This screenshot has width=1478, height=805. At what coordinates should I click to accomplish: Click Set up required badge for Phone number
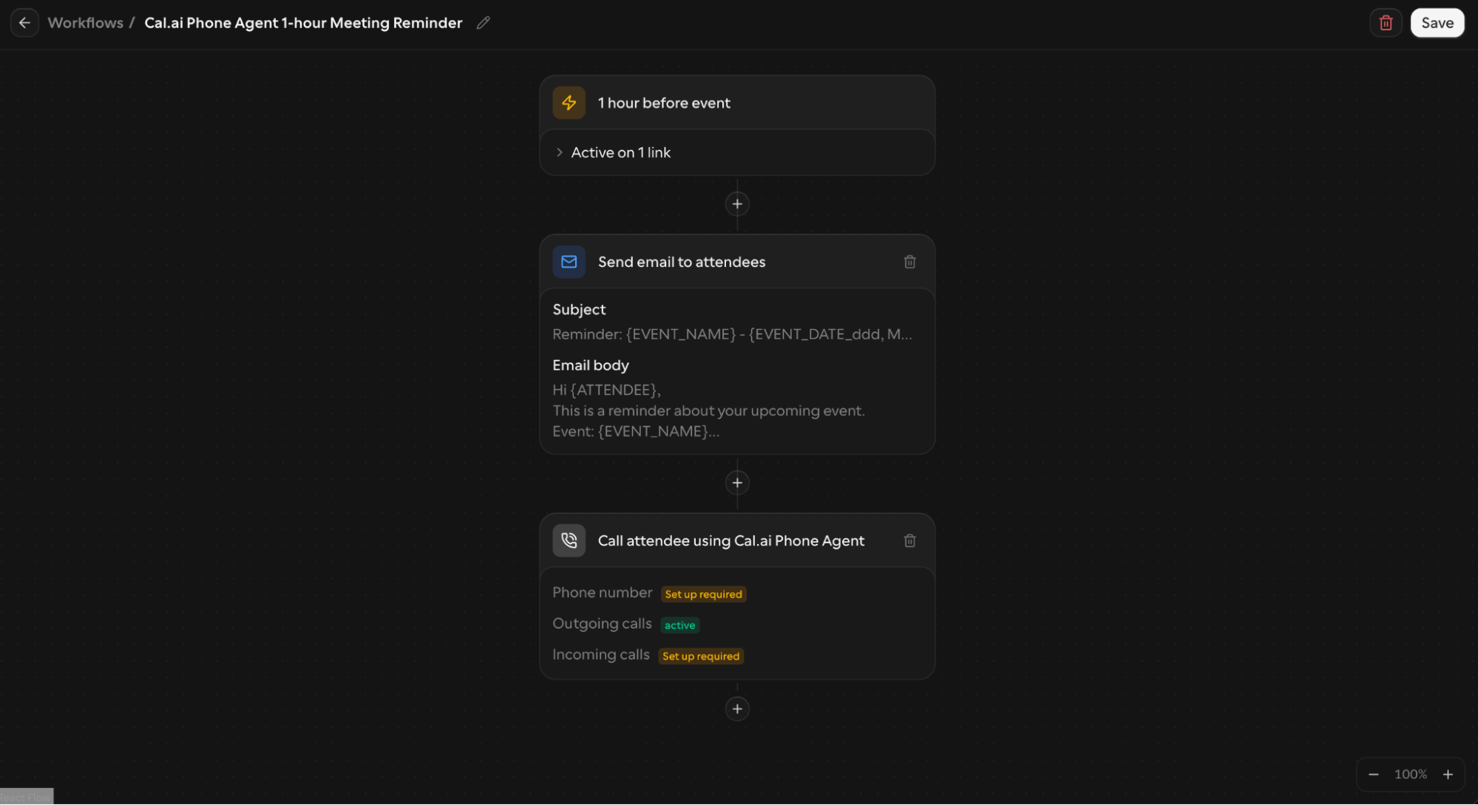coord(703,594)
